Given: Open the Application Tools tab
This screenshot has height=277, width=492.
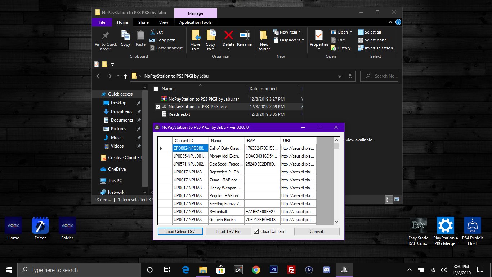Looking at the screenshot, I should point(196,22).
